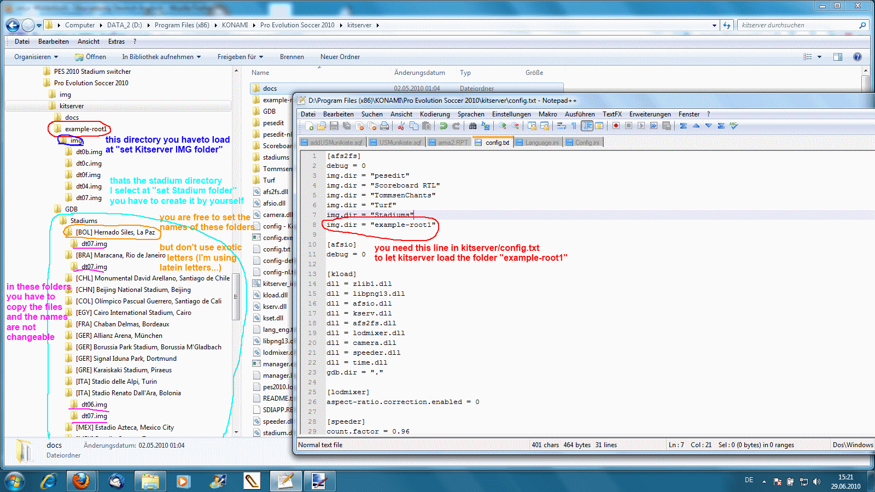Click the ABC spell check icon
This screenshot has width=875, height=492.
pyautogui.click(x=734, y=126)
